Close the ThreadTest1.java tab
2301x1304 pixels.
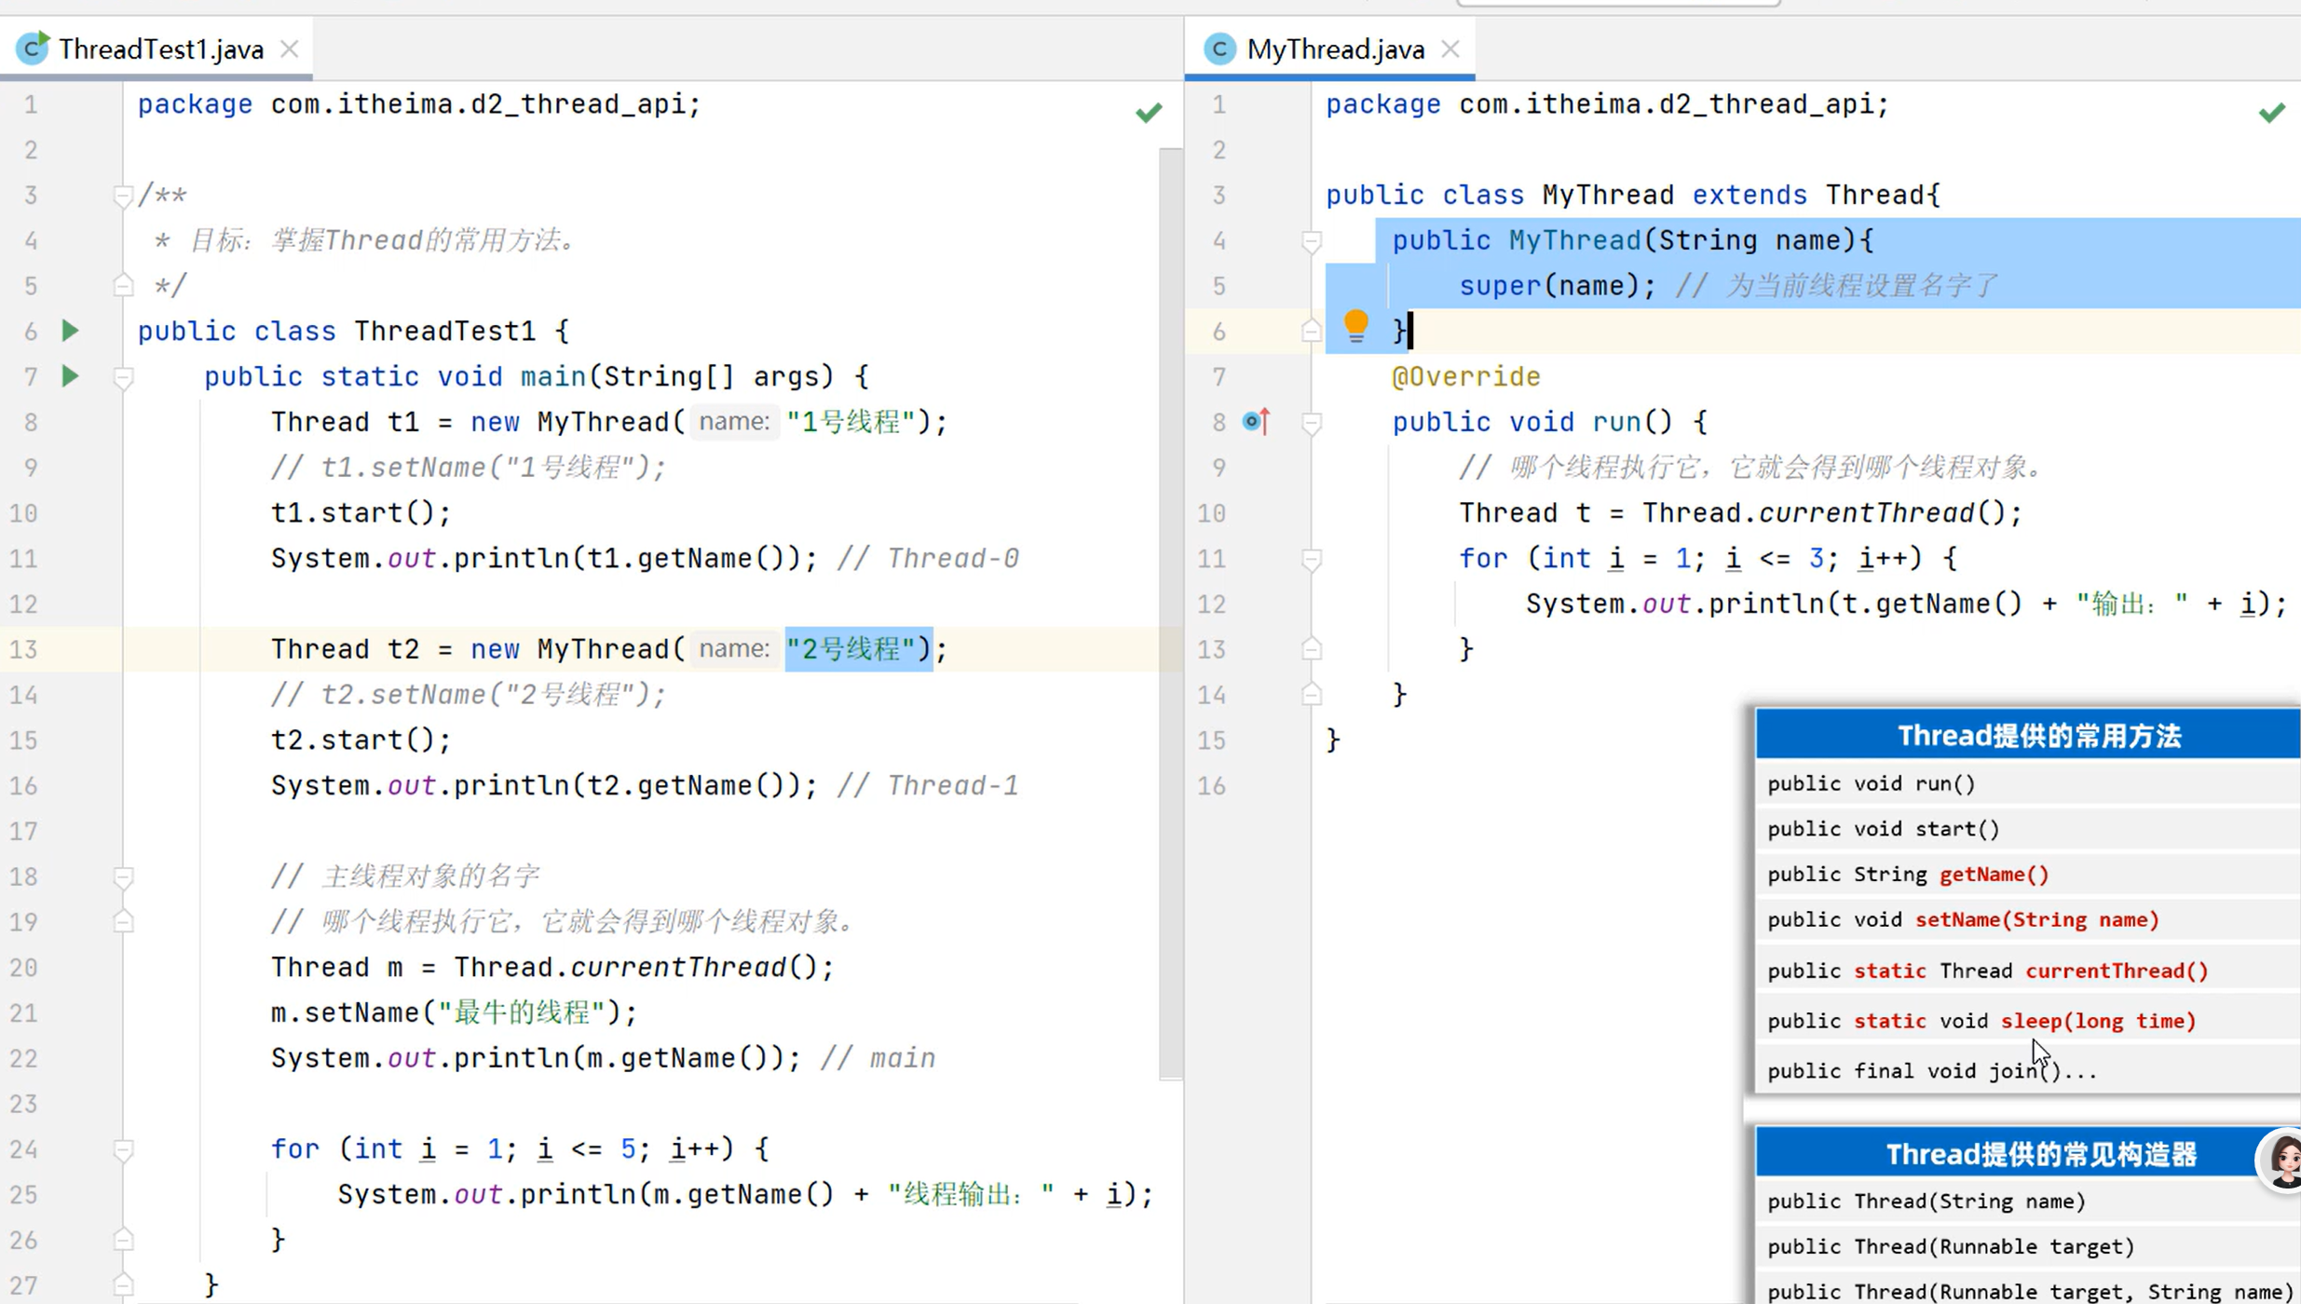point(290,49)
